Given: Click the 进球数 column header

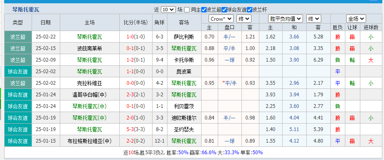Looking at the screenshot, I should [x=371, y=27].
